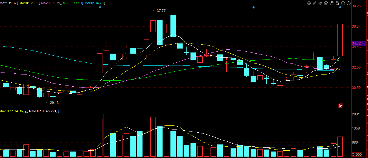Click the 38.25 price axis label
Screen dimensions: 368x158
[356, 6]
